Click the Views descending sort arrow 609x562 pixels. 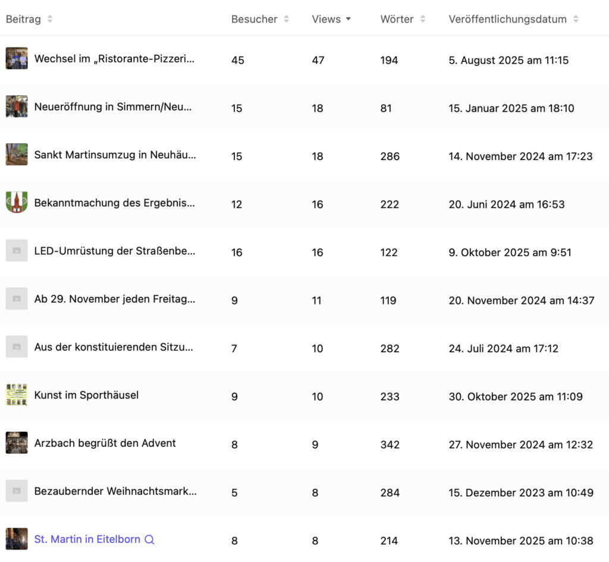pyautogui.click(x=349, y=19)
